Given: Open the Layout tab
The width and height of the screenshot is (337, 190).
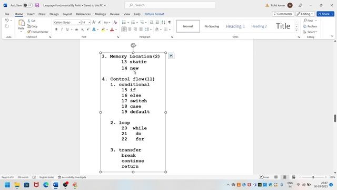Looking at the screenshot, I should (x=67, y=14).
